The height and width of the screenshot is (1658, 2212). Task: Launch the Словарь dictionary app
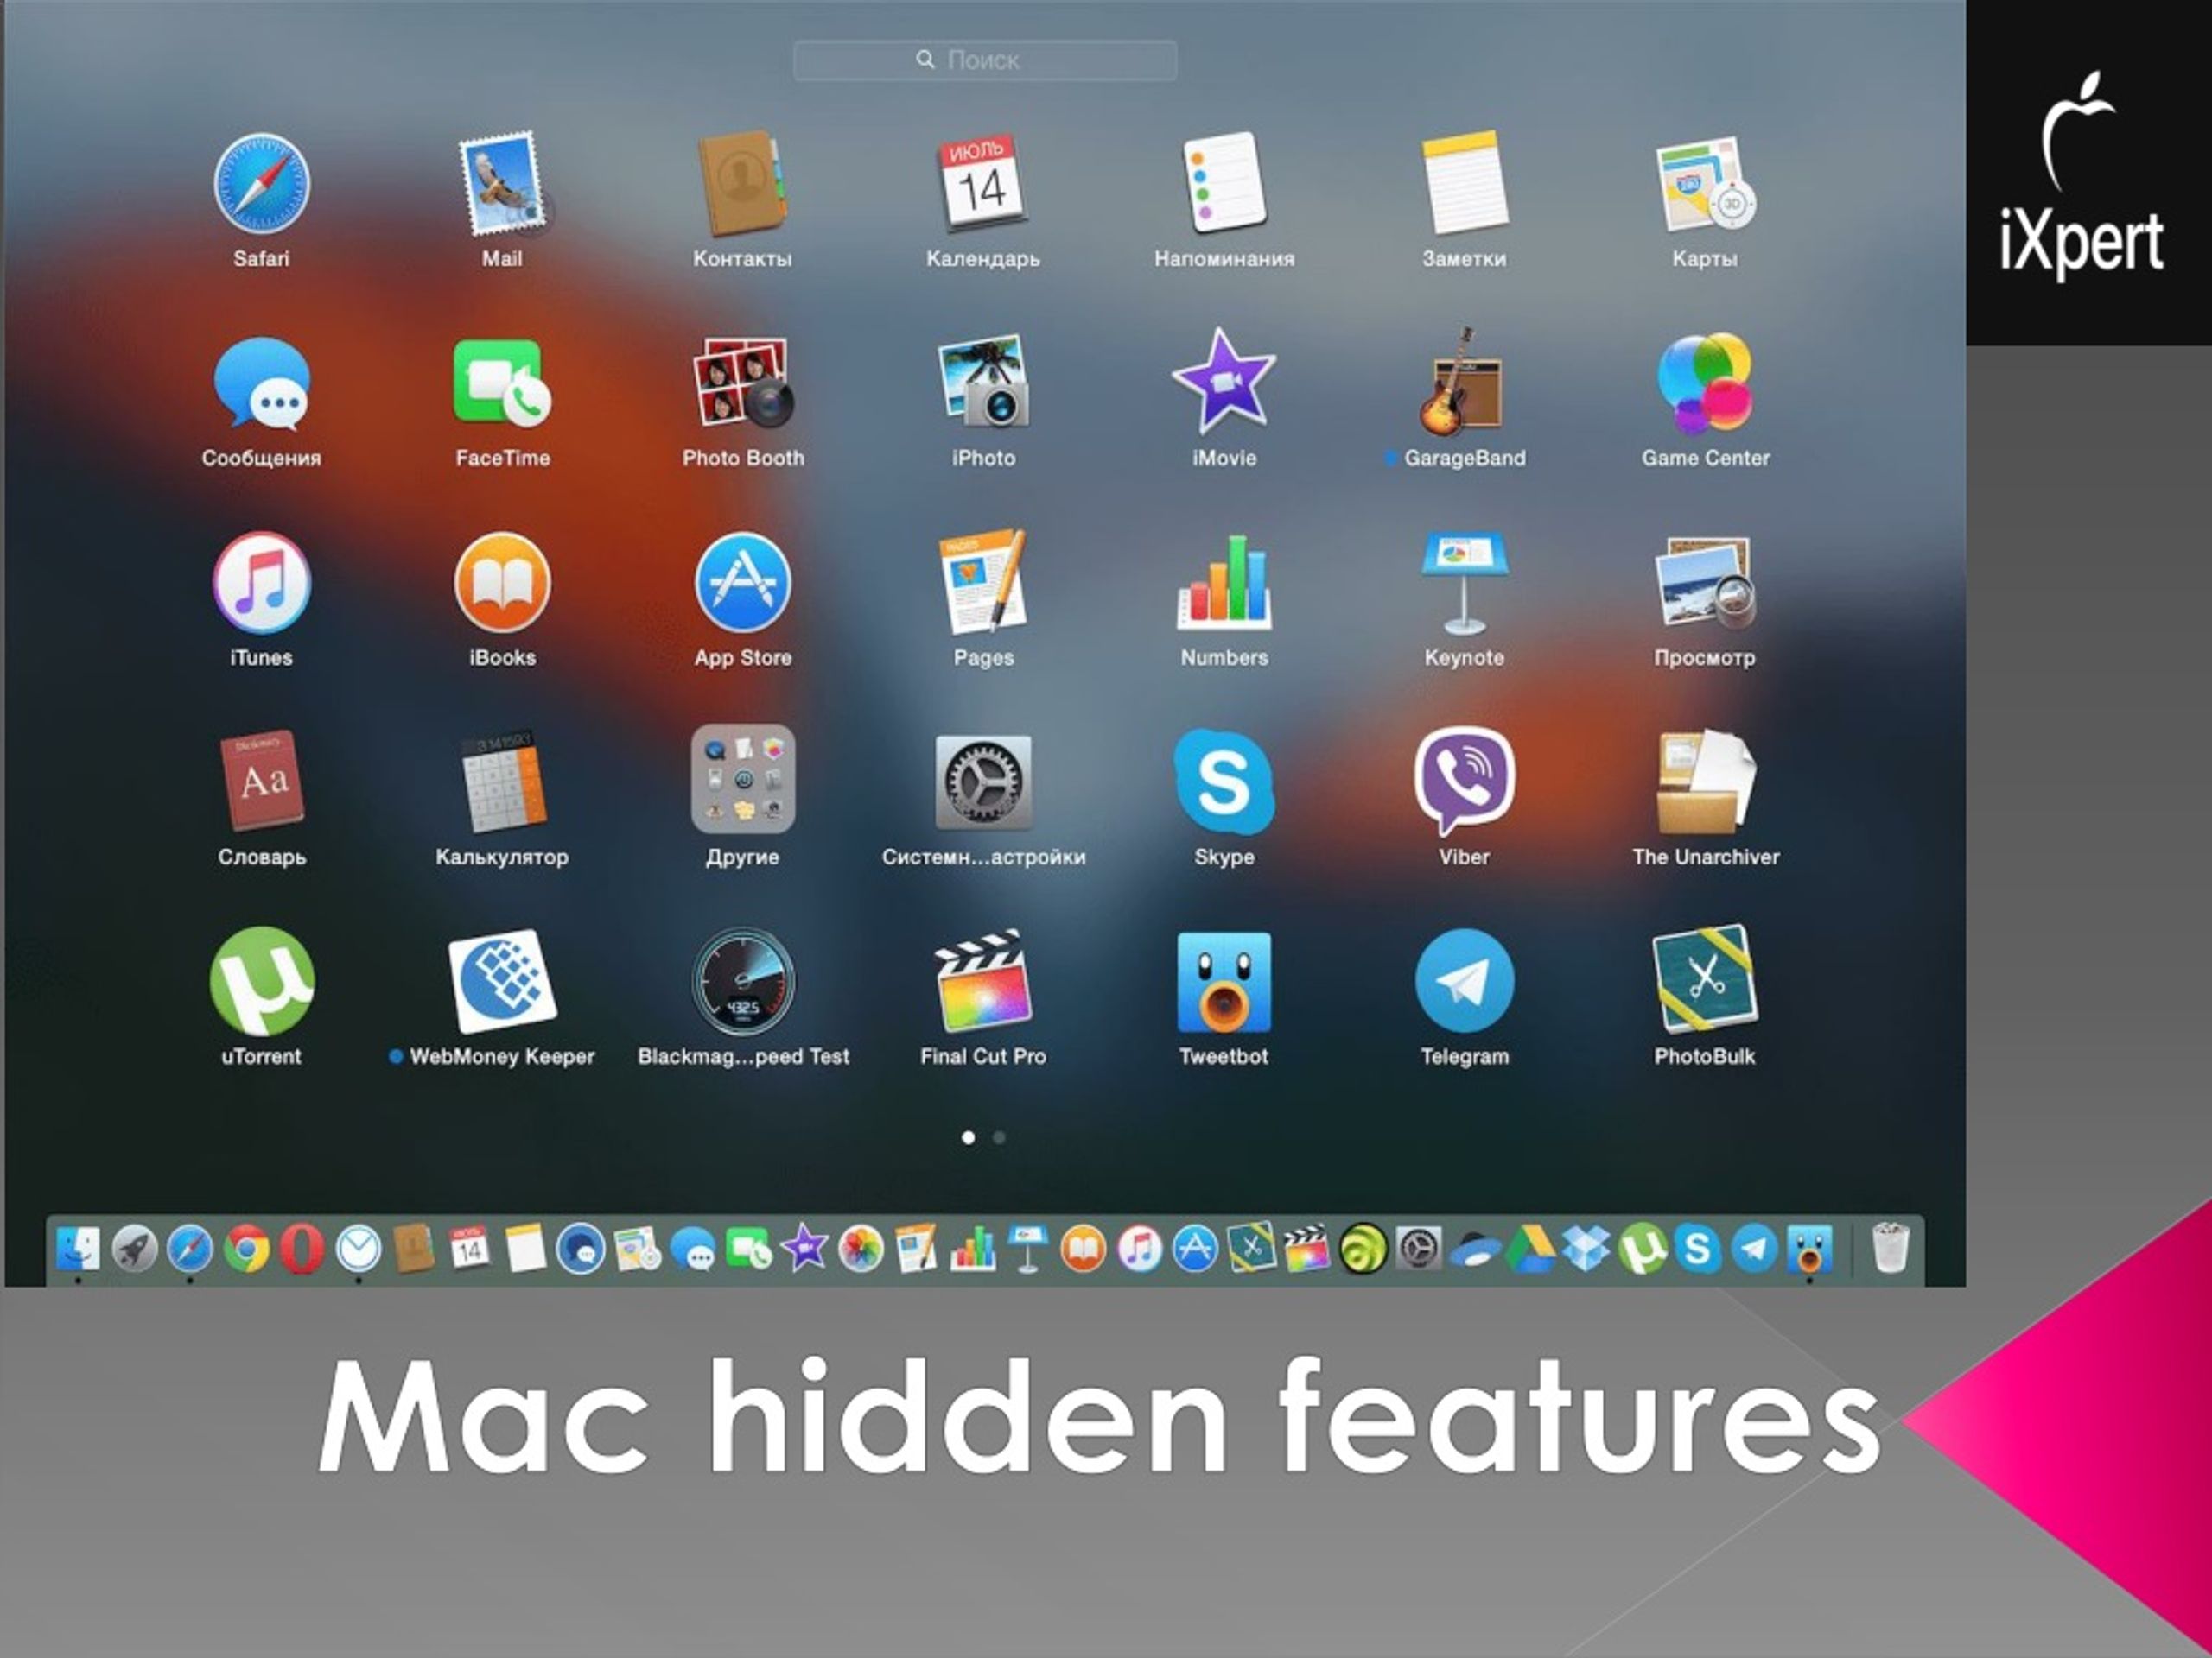coord(261,781)
